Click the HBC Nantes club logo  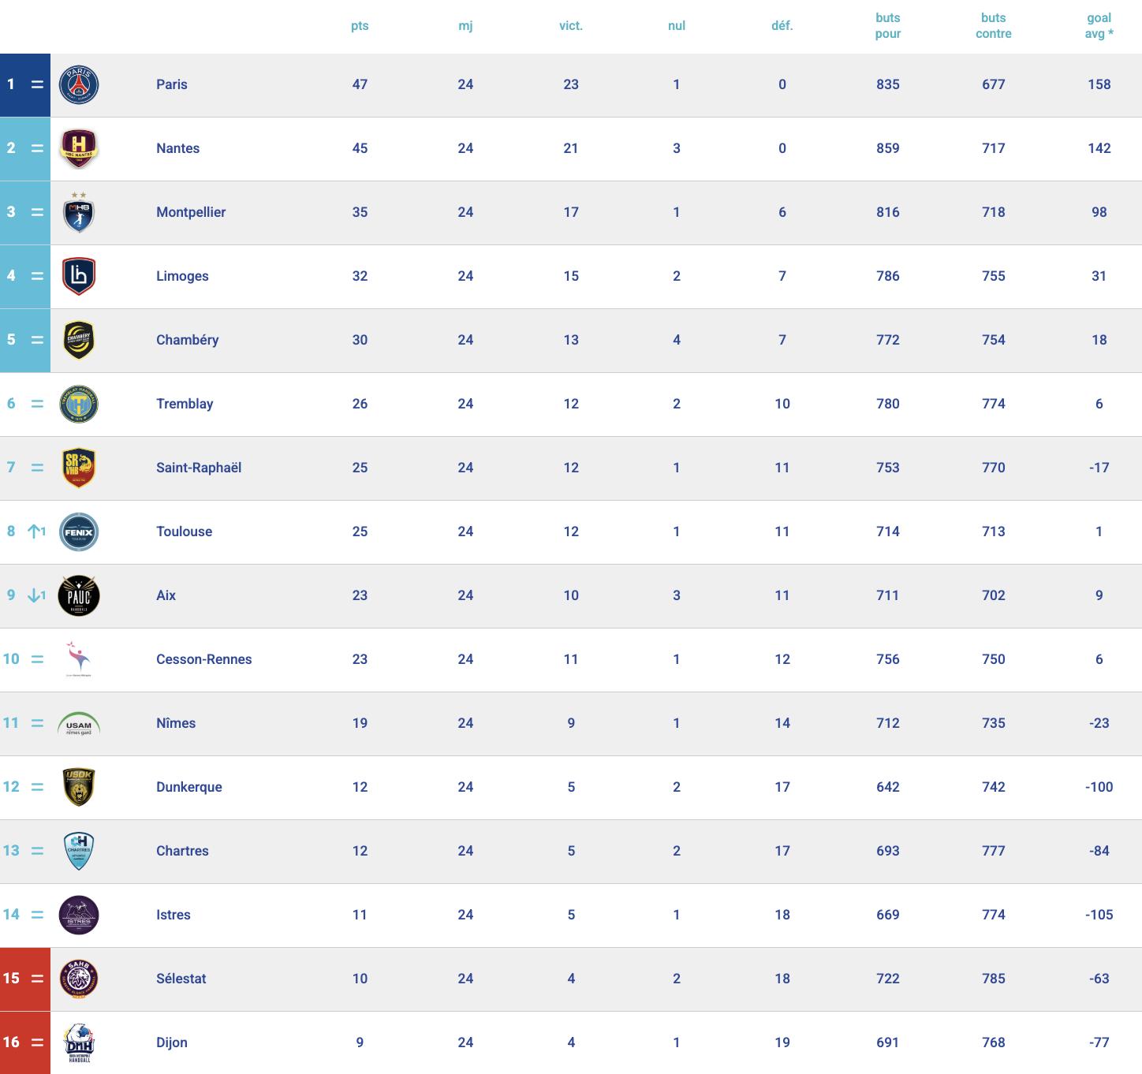(79, 149)
